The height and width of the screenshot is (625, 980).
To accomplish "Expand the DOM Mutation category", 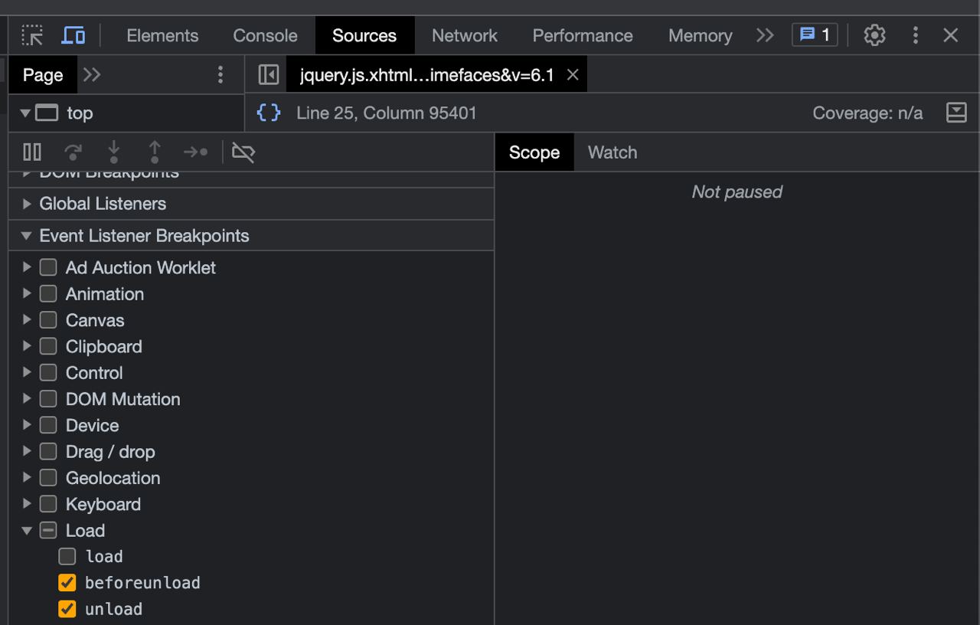I will pos(27,398).
